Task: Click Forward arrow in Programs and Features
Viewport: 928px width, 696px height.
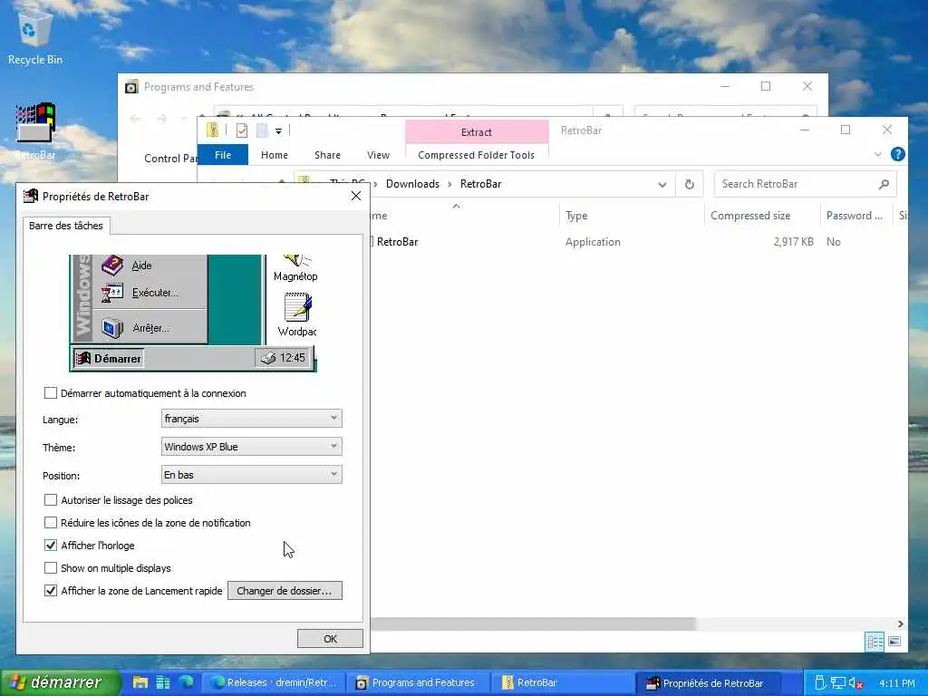Action: pyautogui.click(x=162, y=119)
